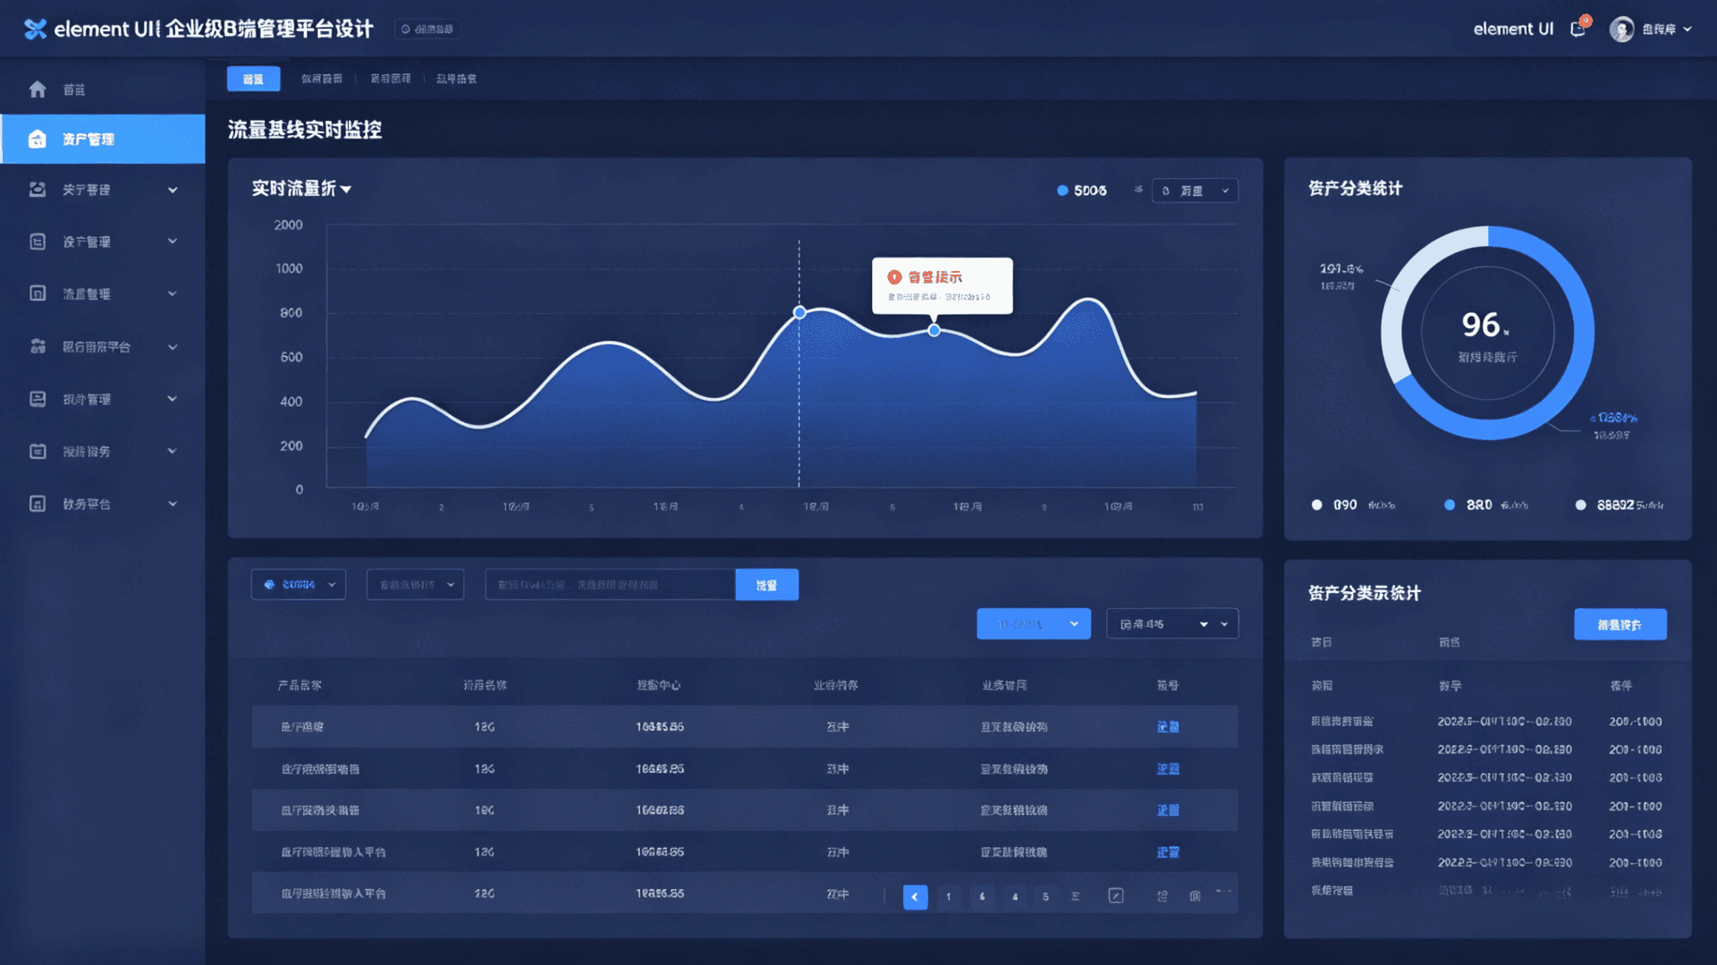
Task: Click the edit icon beside pagination
Action: (x=1115, y=895)
